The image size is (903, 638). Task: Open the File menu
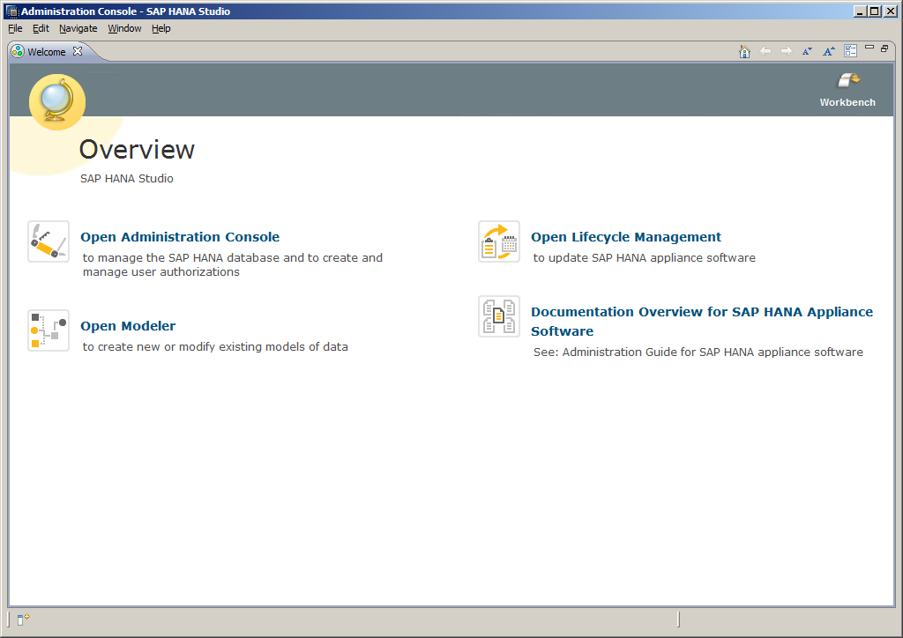pyautogui.click(x=15, y=28)
